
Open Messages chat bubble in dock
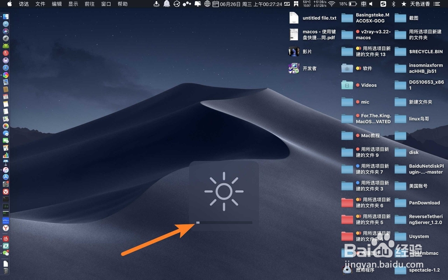pyautogui.click(x=6, y=133)
